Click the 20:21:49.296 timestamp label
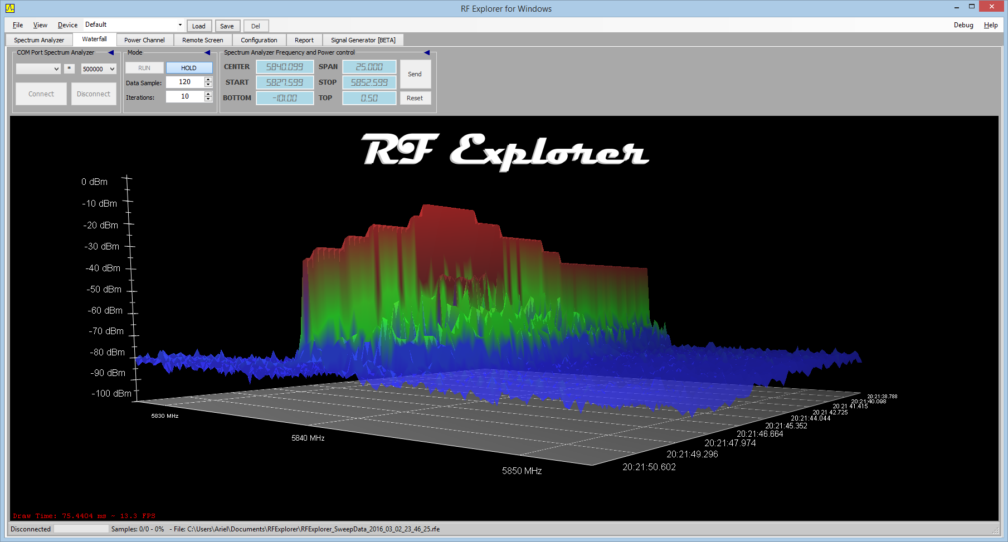 693,454
